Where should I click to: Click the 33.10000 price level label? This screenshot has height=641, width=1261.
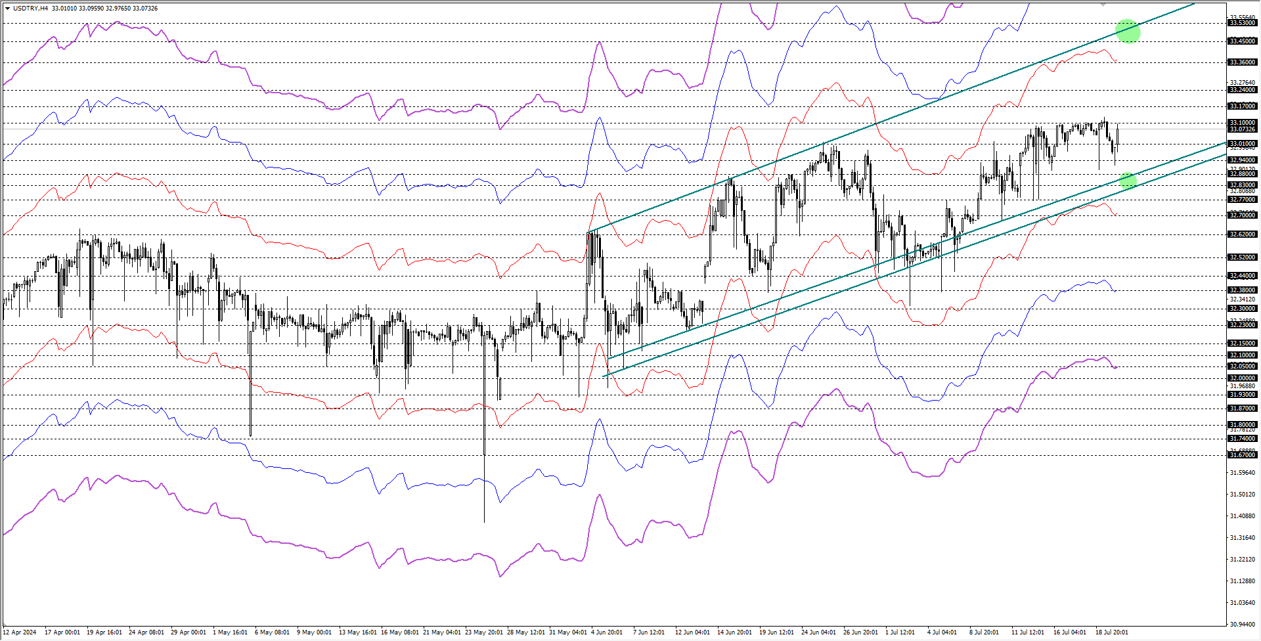click(x=1243, y=123)
